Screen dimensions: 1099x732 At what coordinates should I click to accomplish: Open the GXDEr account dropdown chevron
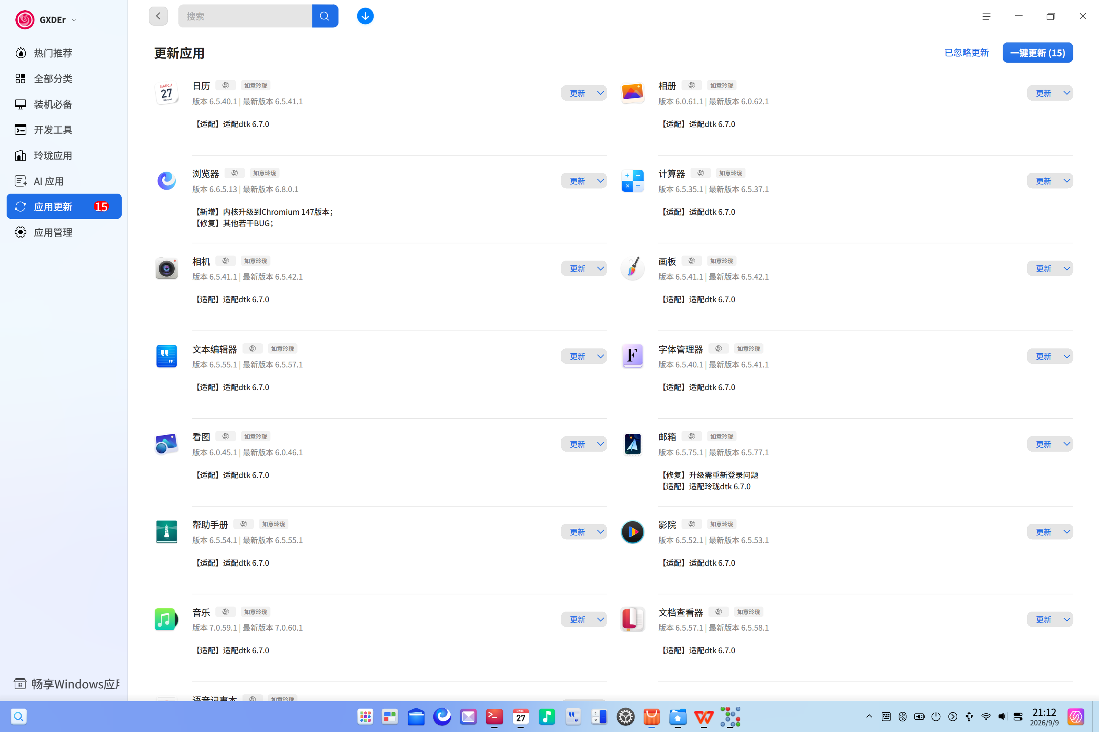tap(74, 20)
